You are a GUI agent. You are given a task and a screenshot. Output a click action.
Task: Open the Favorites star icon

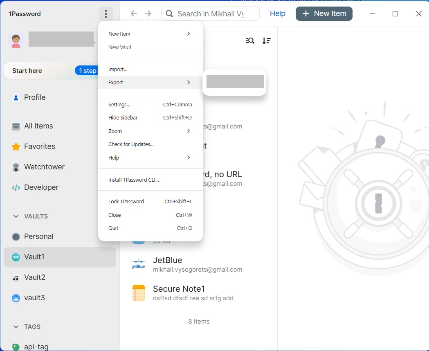pyautogui.click(x=16, y=146)
